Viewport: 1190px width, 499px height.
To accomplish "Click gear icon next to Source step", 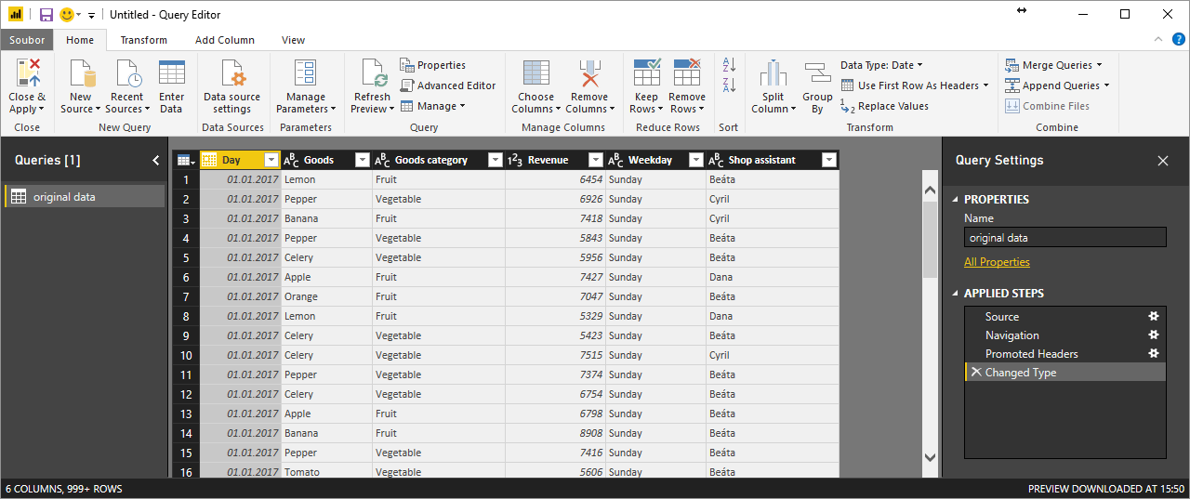I will pos(1154,317).
